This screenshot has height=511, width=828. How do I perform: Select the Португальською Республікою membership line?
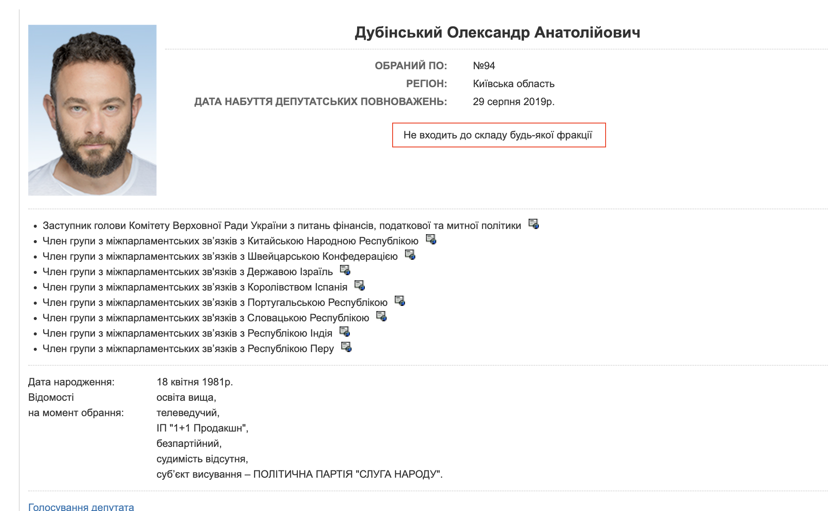(x=215, y=302)
